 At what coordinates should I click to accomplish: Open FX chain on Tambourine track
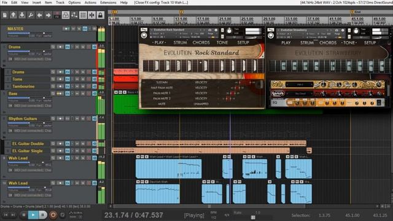(68, 87)
